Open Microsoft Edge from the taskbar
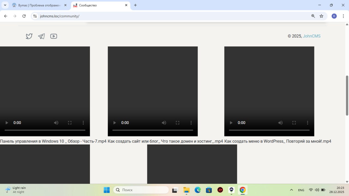 pyautogui.click(x=198, y=190)
